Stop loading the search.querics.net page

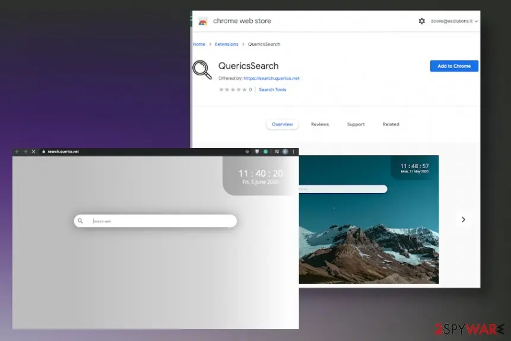[33, 152]
